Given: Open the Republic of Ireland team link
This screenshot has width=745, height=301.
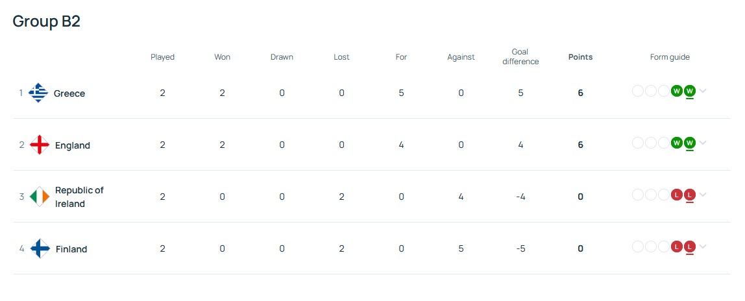Looking at the screenshot, I should (79, 197).
